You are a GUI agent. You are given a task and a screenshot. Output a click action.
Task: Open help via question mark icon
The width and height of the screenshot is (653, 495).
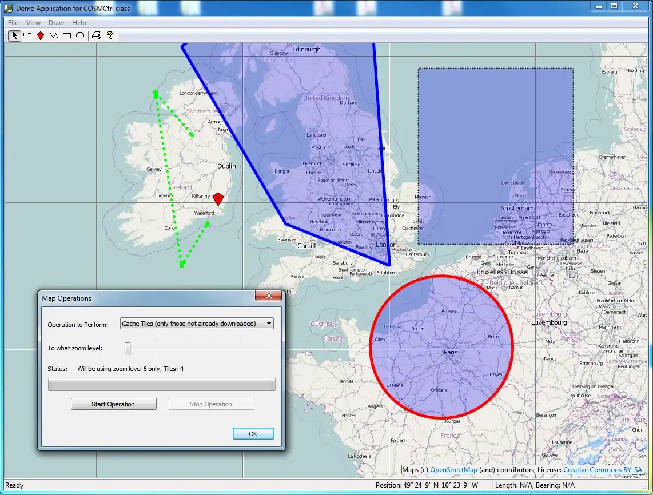(110, 36)
